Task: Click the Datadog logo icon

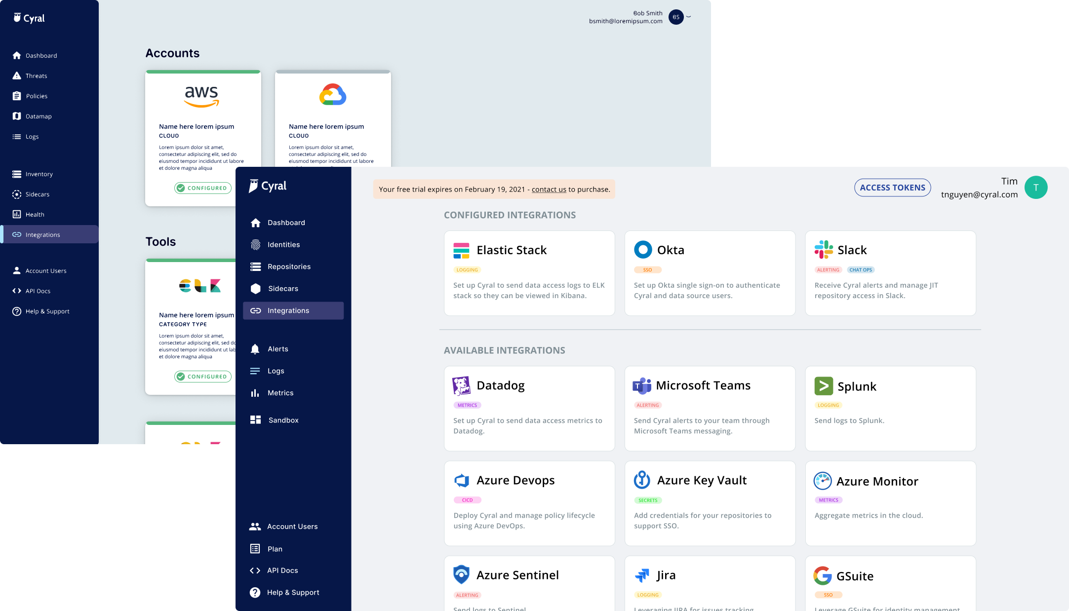Action: pyautogui.click(x=461, y=385)
